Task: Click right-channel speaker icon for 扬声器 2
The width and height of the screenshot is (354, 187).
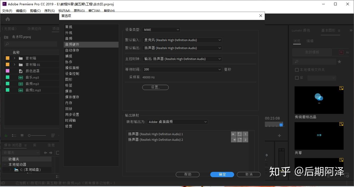Action: pos(234,140)
